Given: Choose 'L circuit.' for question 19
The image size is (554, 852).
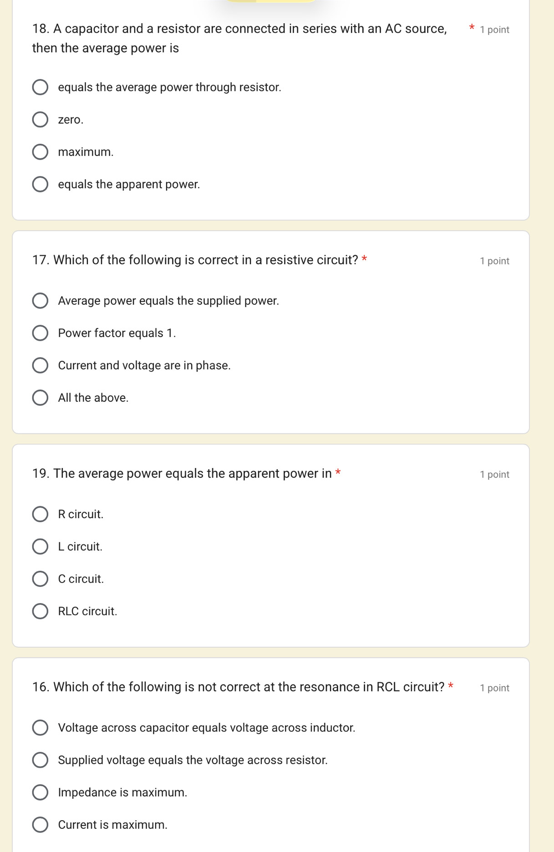Looking at the screenshot, I should [x=40, y=546].
